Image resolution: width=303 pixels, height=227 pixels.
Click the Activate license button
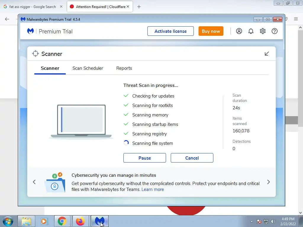pyautogui.click(x=170, y=31)
